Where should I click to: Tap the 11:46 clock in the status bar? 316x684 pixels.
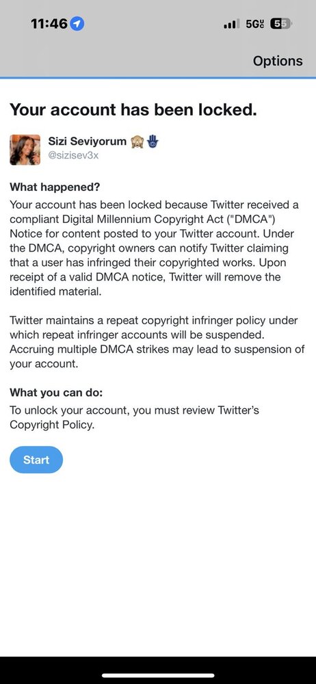point(49,24)
